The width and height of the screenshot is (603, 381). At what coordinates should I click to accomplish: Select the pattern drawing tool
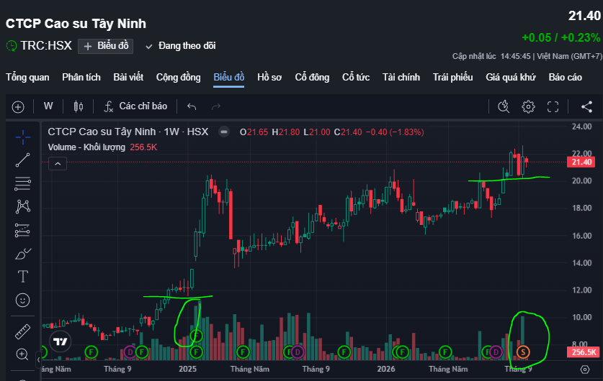click(22, 206)
